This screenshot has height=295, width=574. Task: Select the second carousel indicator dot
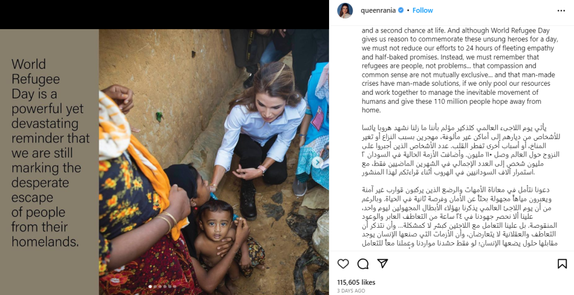coord(155,287)
